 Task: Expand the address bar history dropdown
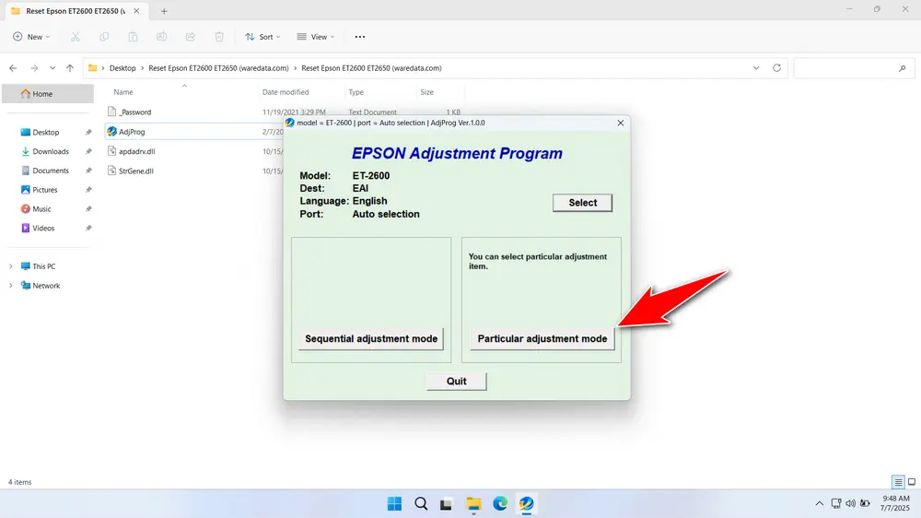[756, 68]
